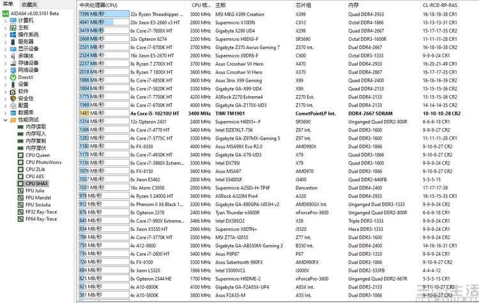
Task: Select the 数据库 database icon
Action: (x=13, y=113)
